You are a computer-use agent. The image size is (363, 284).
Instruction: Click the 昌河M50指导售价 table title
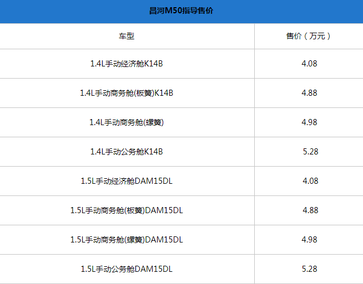181,11
